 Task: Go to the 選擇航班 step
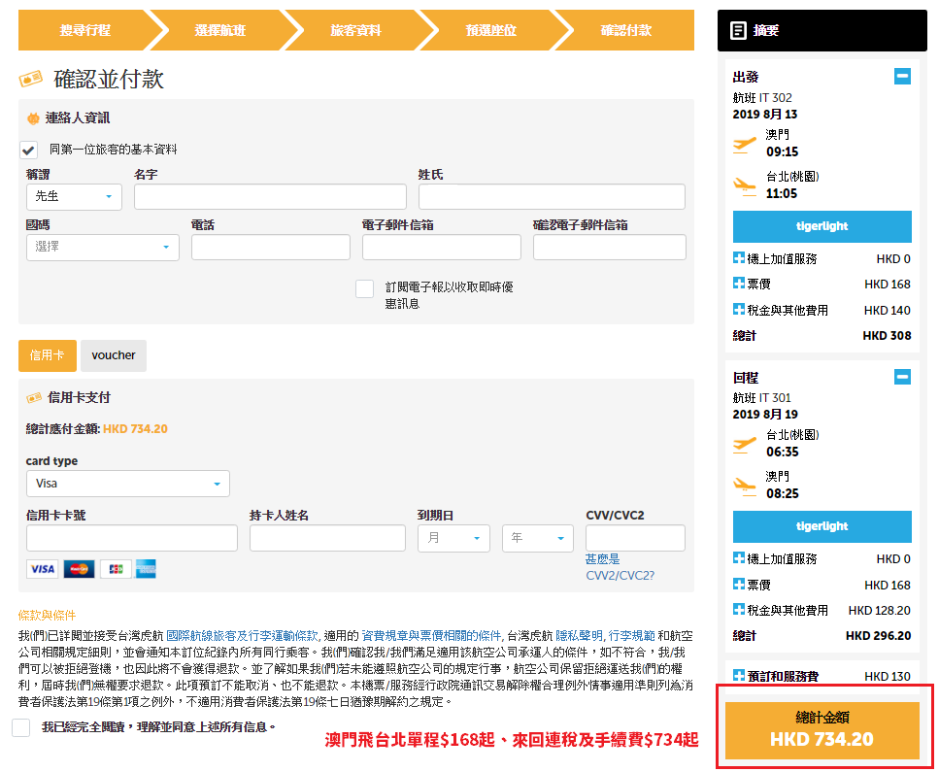[219, 30]
